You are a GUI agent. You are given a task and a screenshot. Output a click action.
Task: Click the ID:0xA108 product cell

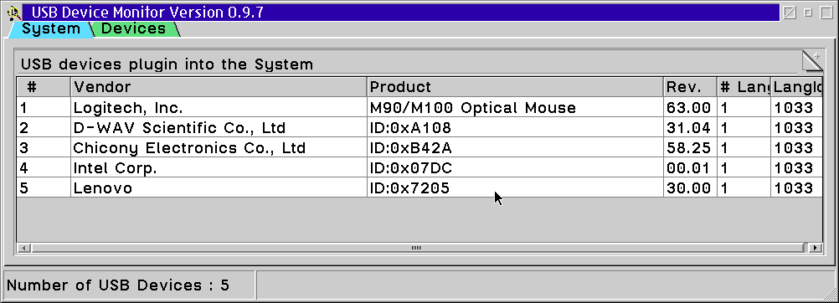(x=515, y=127)
